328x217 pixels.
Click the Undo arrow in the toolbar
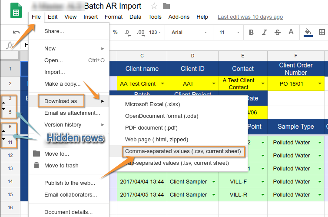[x=17, y=32]
